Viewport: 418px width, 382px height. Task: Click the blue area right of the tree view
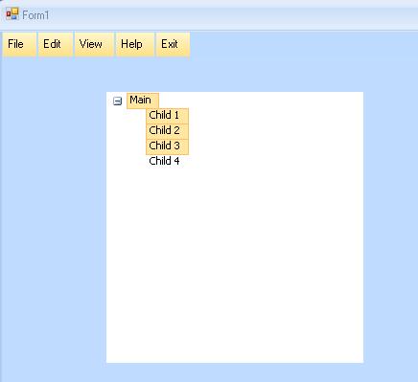tap(390, 223)
